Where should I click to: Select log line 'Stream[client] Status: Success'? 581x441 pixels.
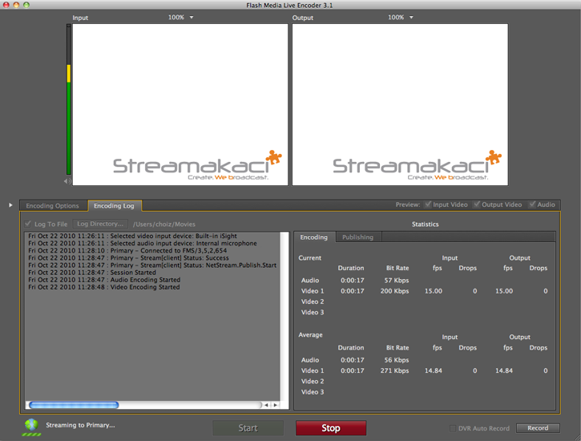(x=128, y=258)
